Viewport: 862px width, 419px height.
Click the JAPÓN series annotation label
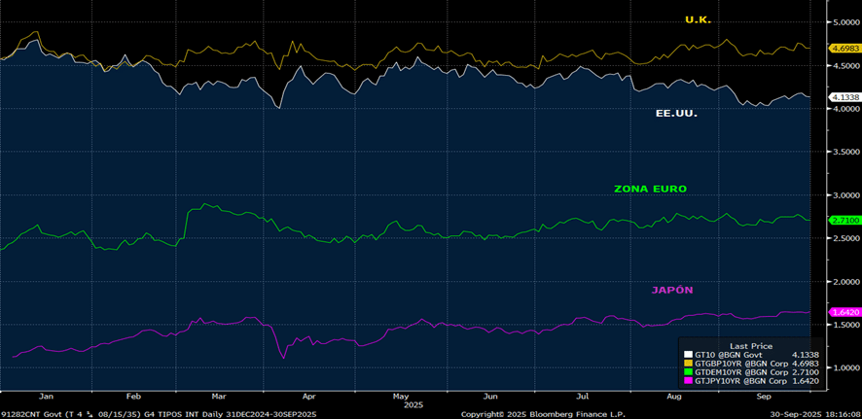tap(672, 290)
